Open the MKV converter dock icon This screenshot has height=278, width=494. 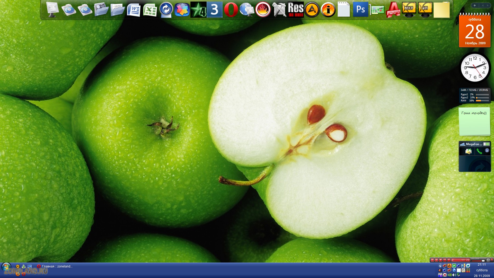tap(409, 10)
